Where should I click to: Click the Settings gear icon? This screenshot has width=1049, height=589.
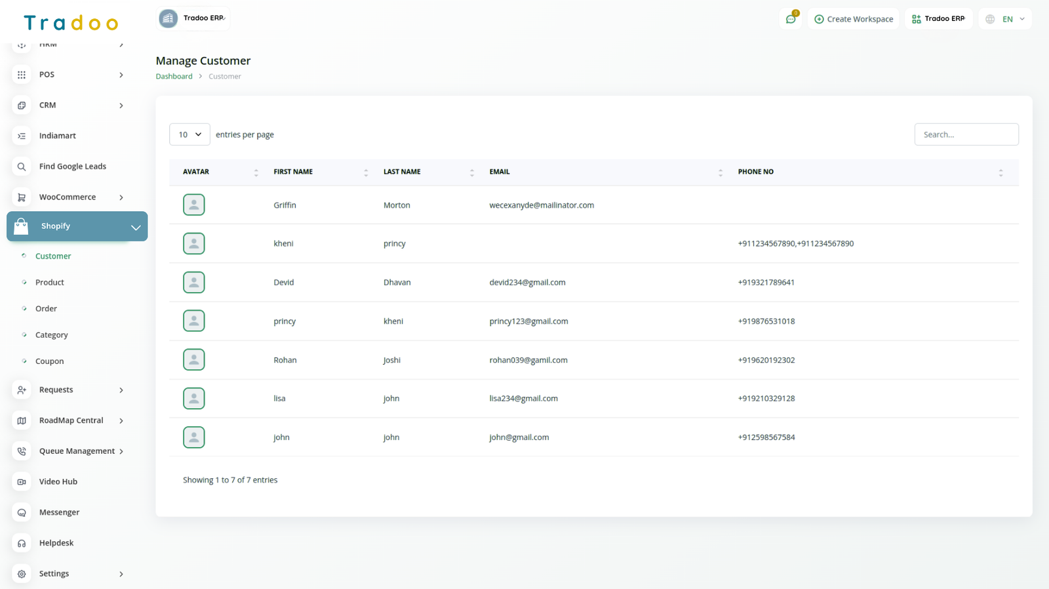point(22,574)
